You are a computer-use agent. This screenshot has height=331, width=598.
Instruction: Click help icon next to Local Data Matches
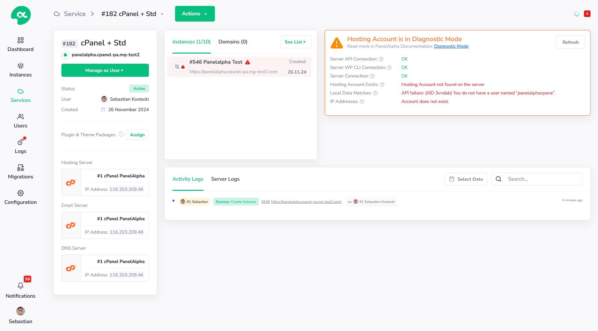coord(375,93)
